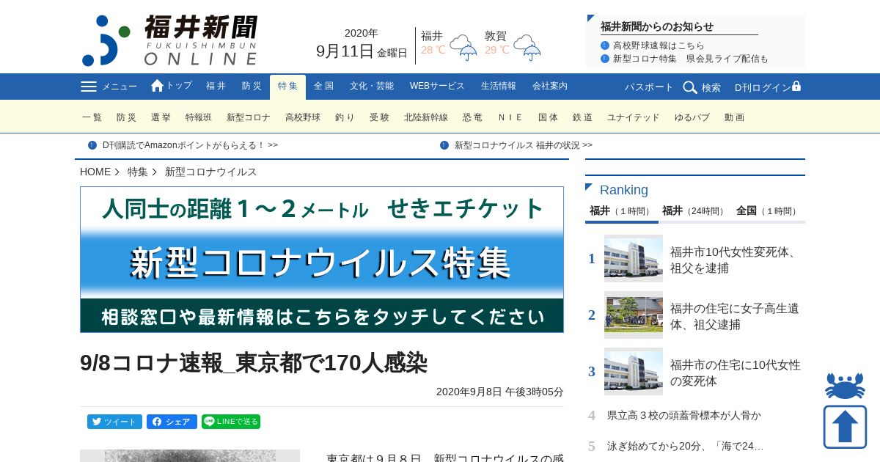Viewport: 880px width, 462px height.
Task: Open the 受験 sub-menu item
Action: click(379, 117)
